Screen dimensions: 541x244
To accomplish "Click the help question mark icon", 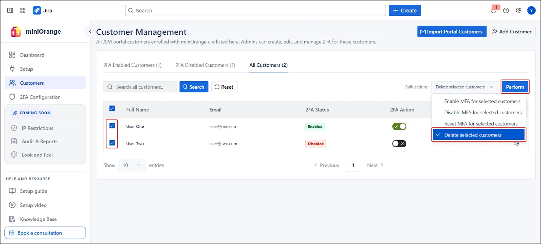I will click(x=506, y=10).
